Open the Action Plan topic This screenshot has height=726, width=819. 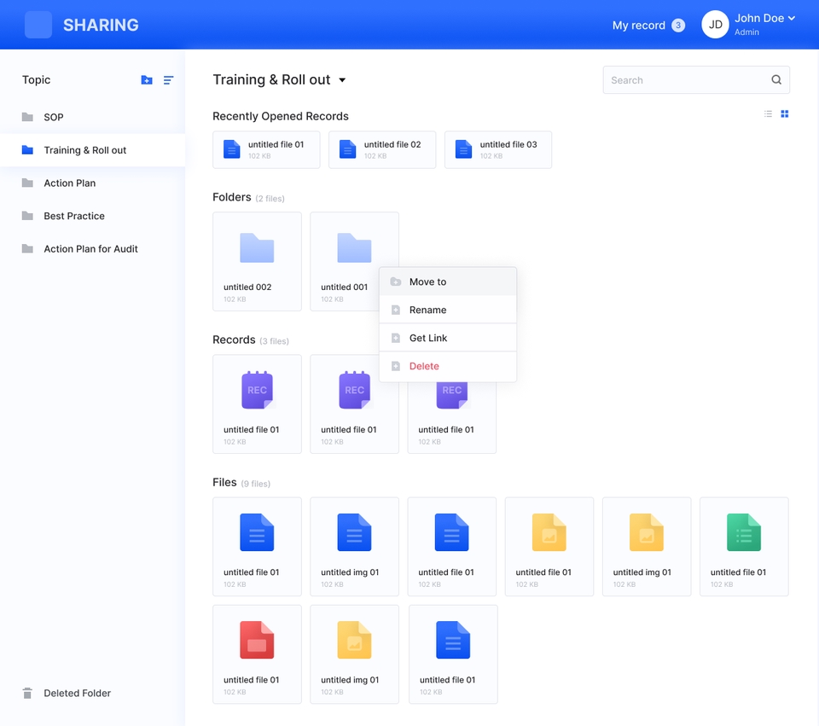[92, 183]
